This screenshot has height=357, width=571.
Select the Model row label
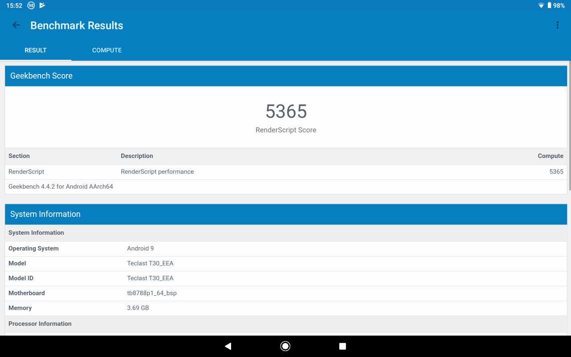[x=17, y=263]
